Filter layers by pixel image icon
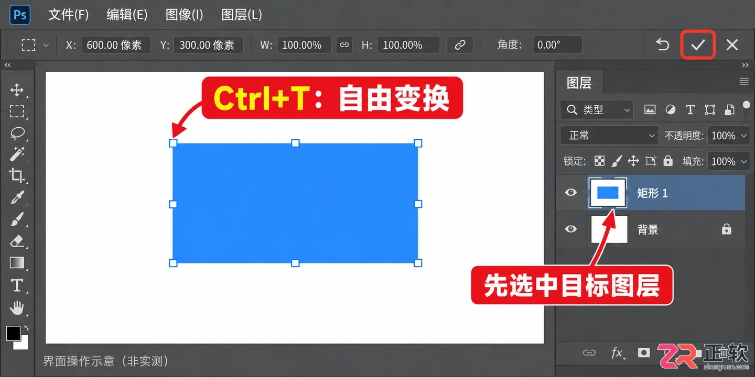This screenshot has height=377, width=755. coord(650,110)
